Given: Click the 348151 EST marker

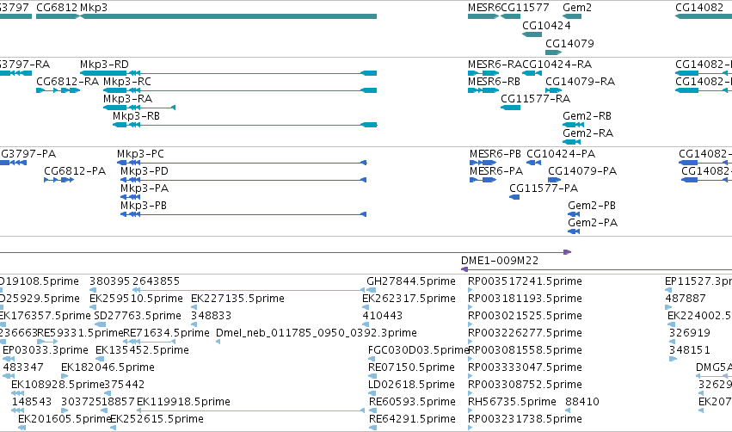Looking at the screenshot, I should click(673, 359).
